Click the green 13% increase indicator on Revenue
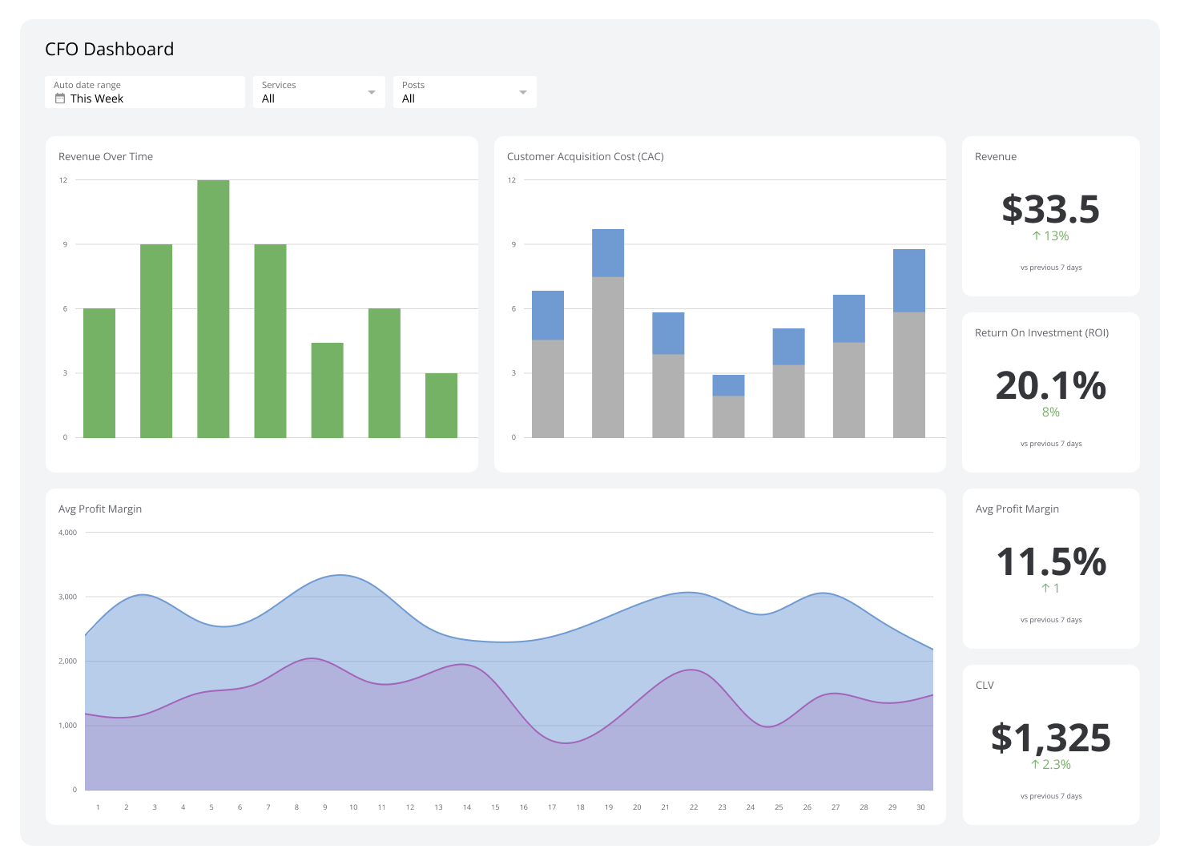1180x865 pixels. coord(1050,235)
